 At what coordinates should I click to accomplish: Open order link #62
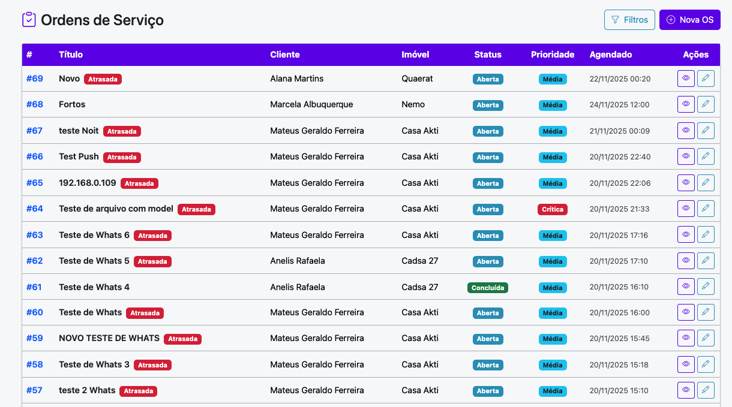click(x=35, y=261)
